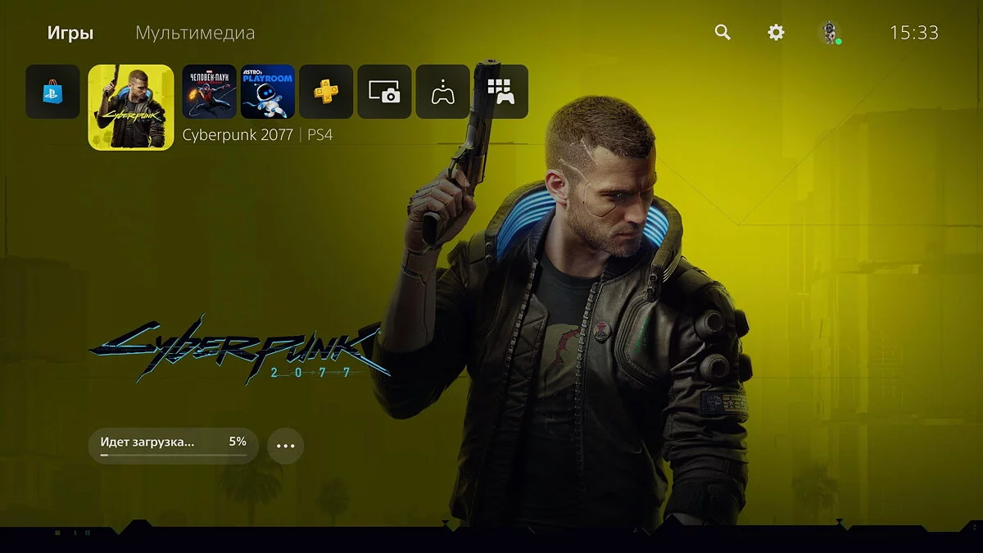Open Astro's Playroom game tile
Screen dimensions: 983x553
268,92
